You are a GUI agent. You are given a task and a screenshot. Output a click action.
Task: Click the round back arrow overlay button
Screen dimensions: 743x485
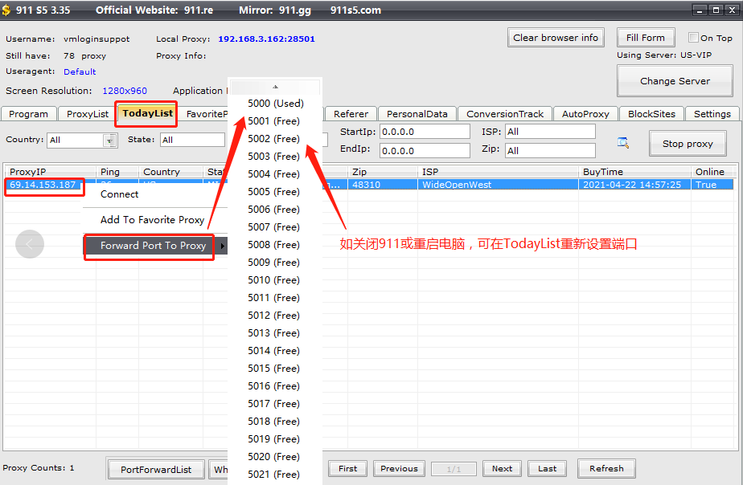[30, 245]
